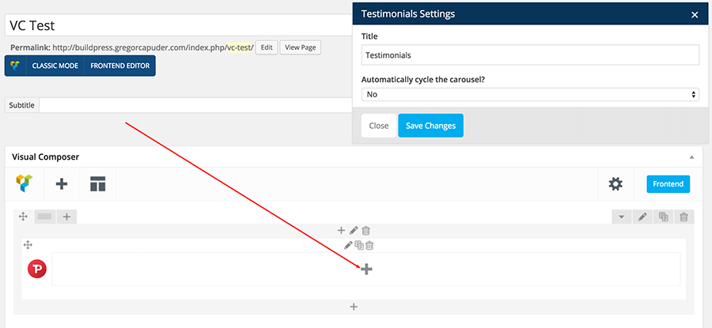712x328 pixels.
Task: Add a testimonial with the large plus icon
Action: 366,269
